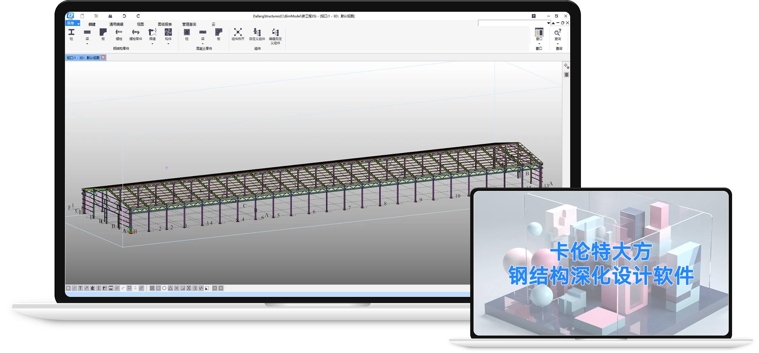
Task: Close the 默认视图 viewport tab
Action: pos(103,57)
